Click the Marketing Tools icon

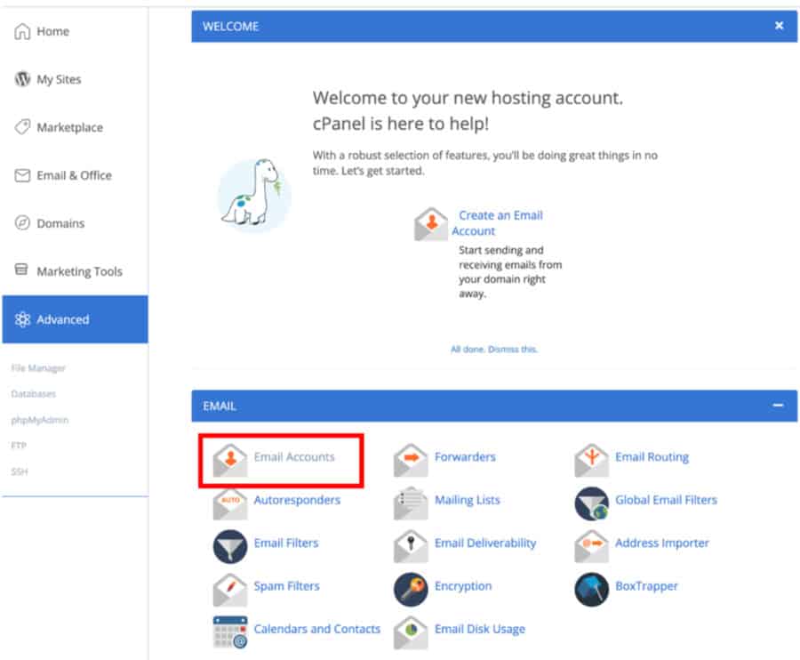21,270
